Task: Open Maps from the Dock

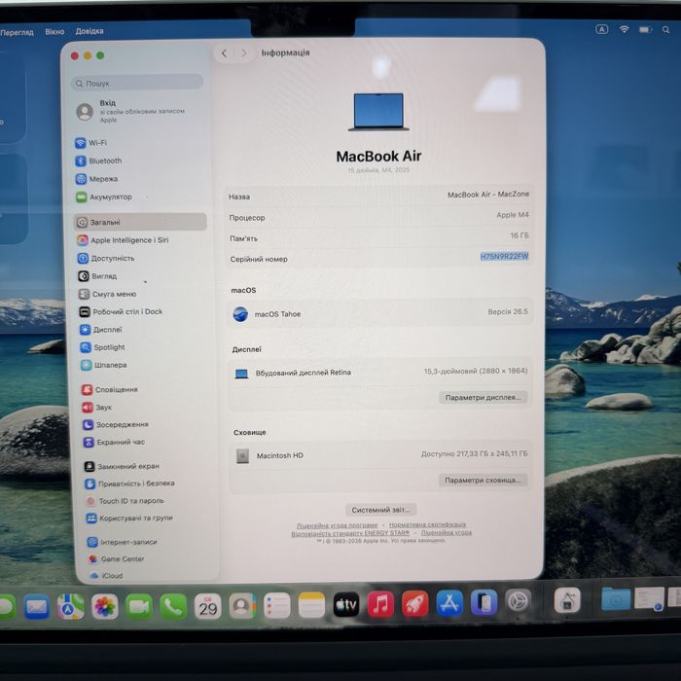Action: pos(71,606)
